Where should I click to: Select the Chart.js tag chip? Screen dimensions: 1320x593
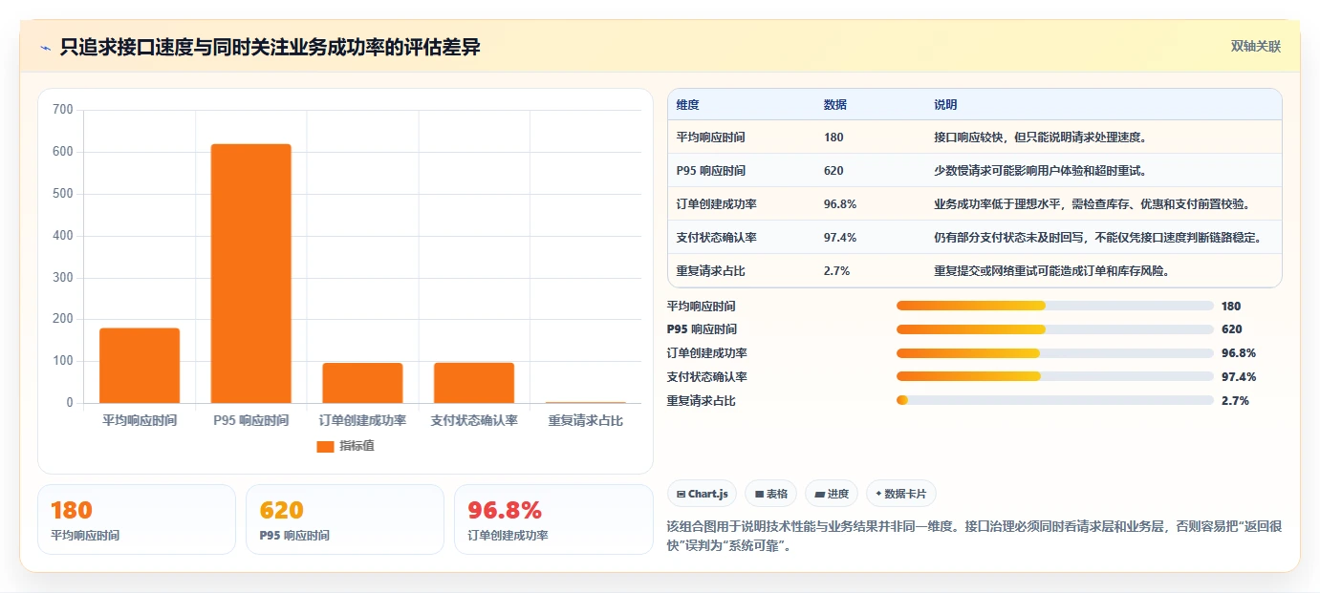pyautogui.click(x=702, y=494)
